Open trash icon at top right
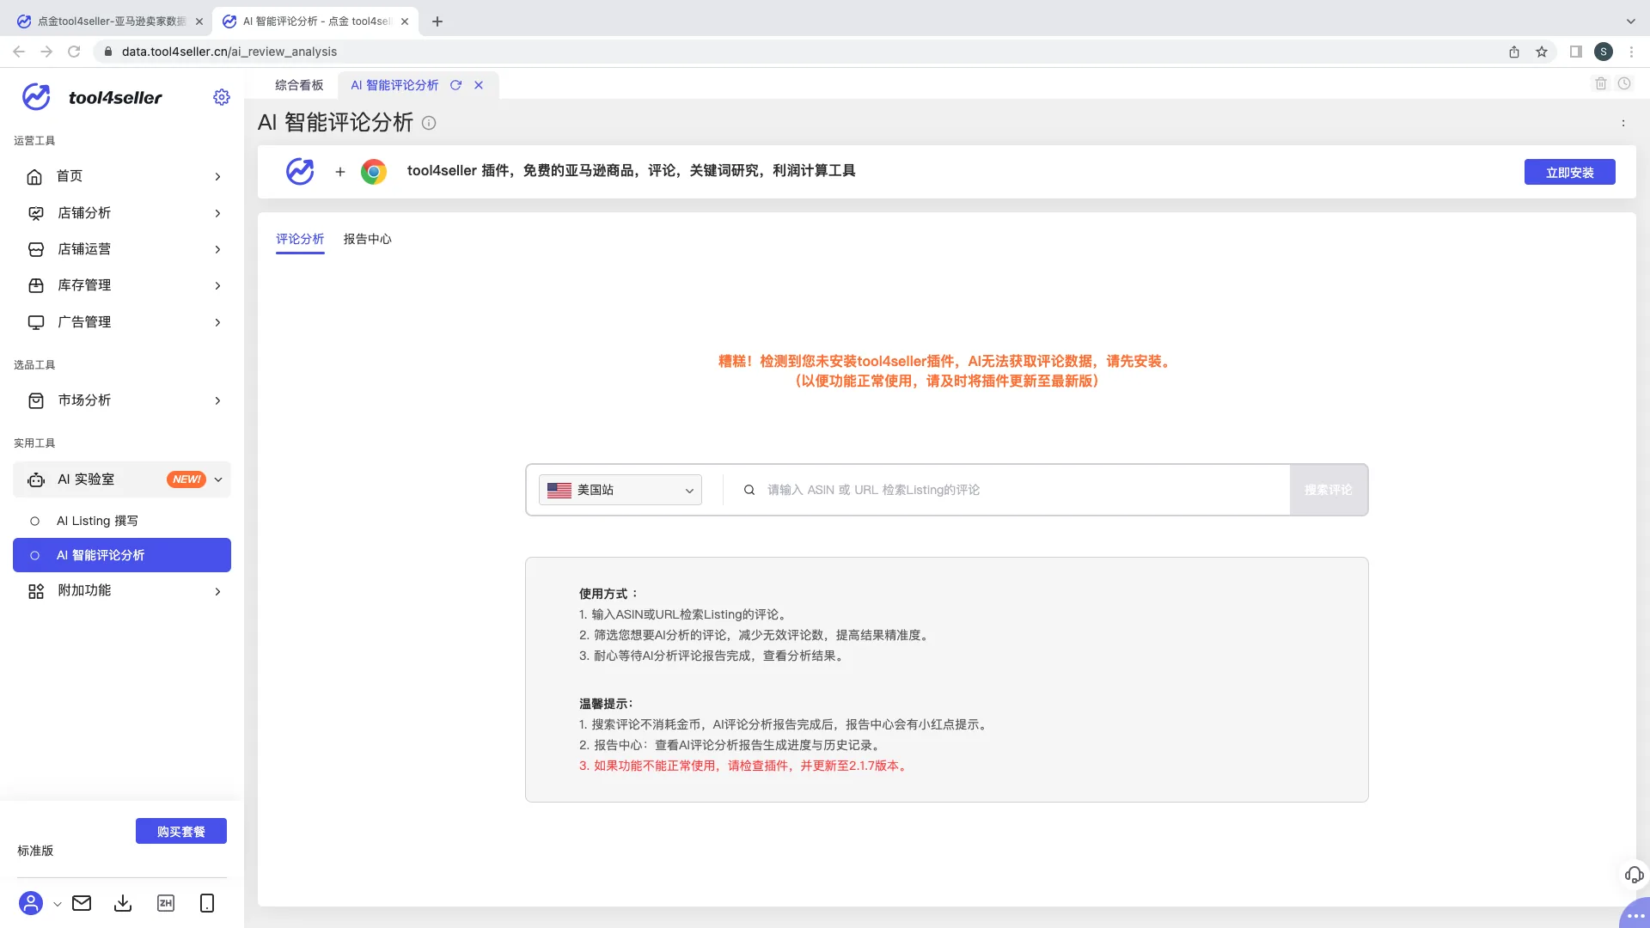The height and width of the screenshot is (928, 1650). 1601,83
